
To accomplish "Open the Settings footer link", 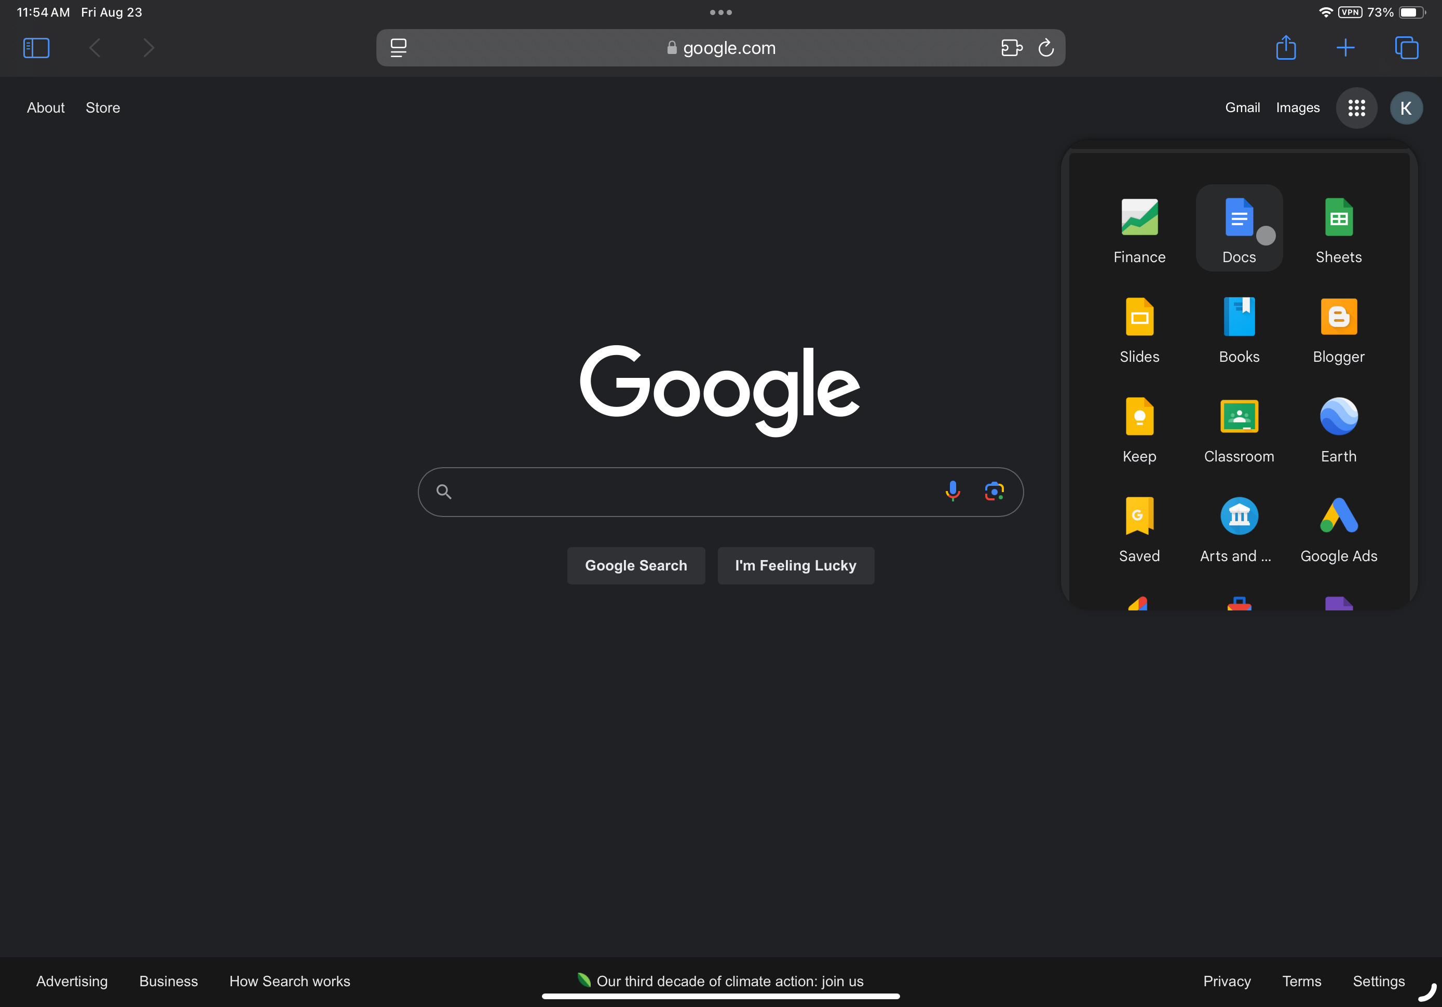I will pos(1379,981).
